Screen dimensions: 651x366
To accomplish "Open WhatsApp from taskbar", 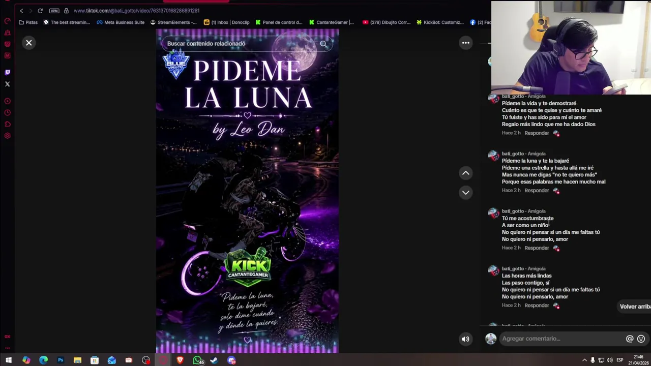I will click(x=198, y=360).
